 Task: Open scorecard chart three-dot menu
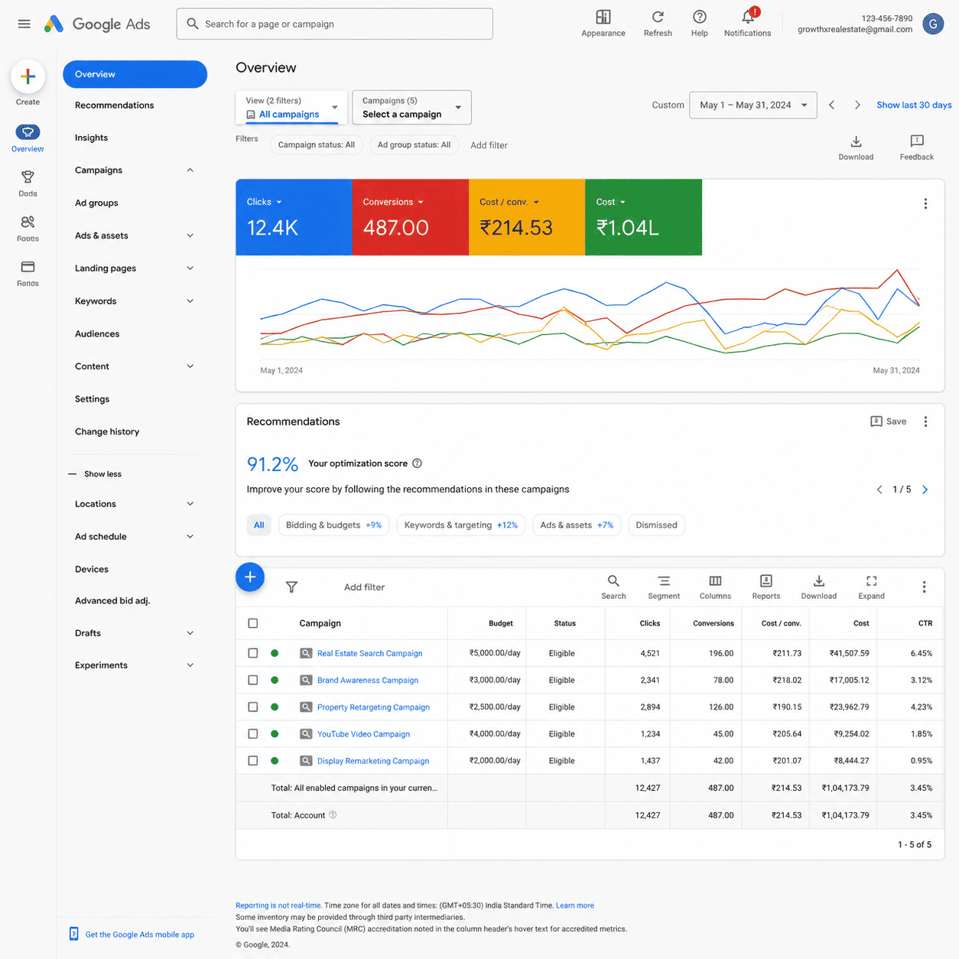click(x=925, y=203)
